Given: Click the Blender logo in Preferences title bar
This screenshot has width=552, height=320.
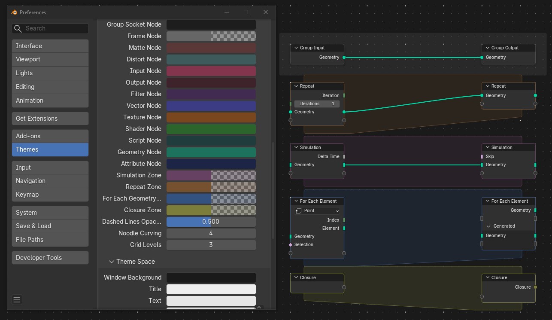Looking at the screenshot, I should 14,12.
